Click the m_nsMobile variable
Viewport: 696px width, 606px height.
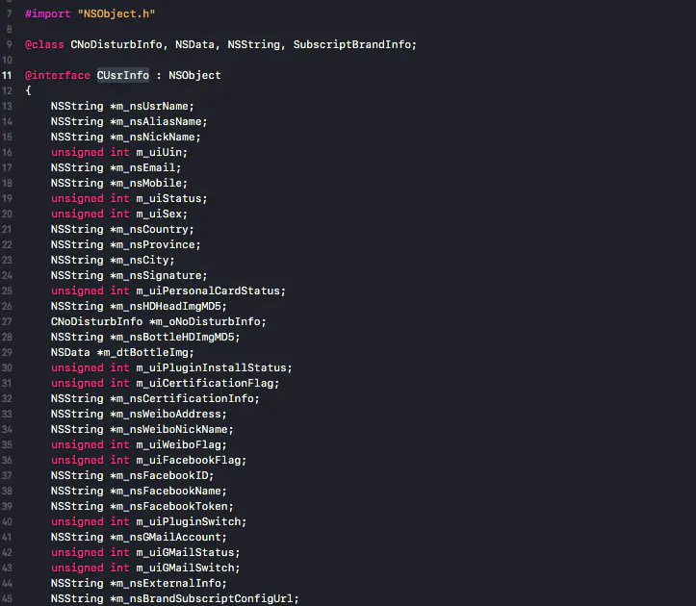click(x=149, y=183)
